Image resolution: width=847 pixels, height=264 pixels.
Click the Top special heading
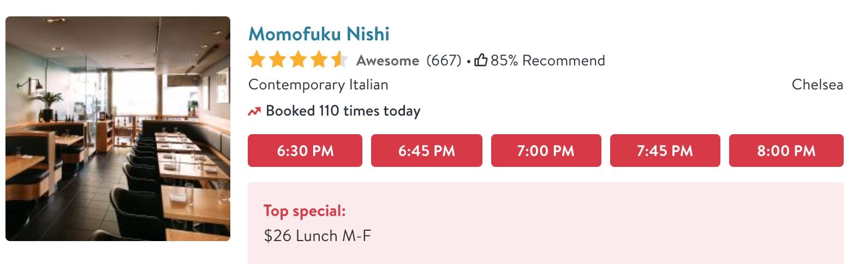coord(305,211)
